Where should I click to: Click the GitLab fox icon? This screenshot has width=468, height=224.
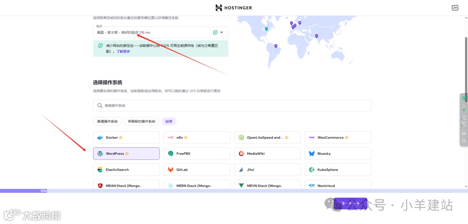170,170
